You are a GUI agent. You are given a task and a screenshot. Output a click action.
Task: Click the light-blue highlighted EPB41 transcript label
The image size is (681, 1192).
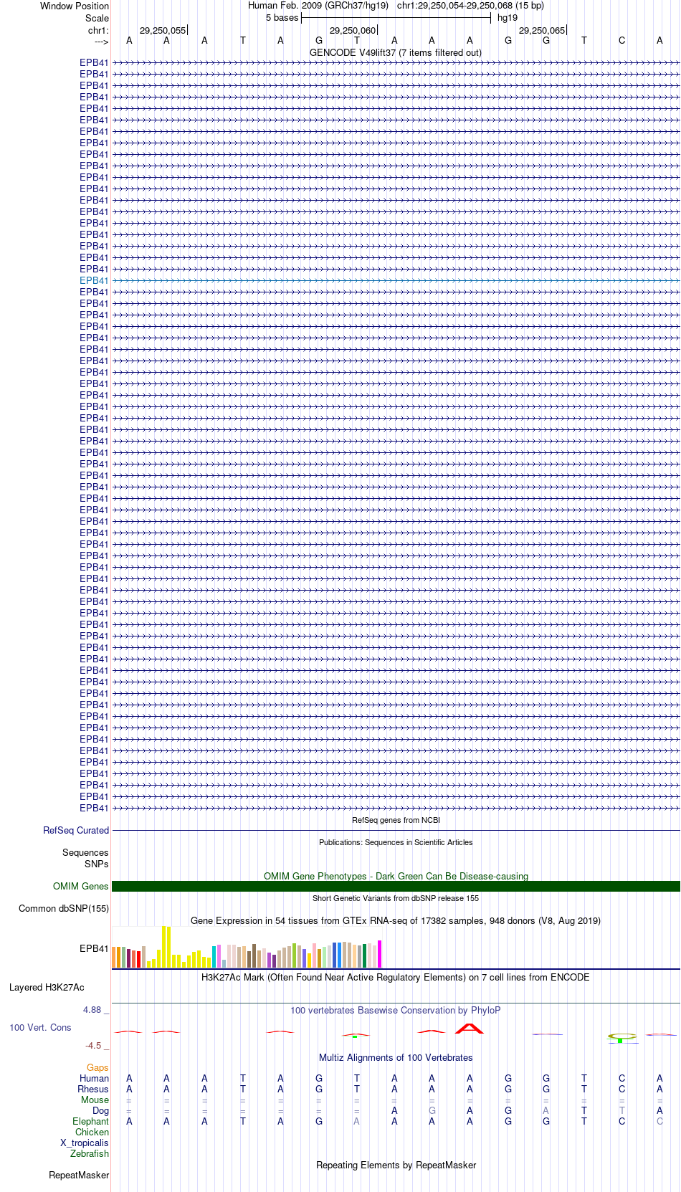94,280
